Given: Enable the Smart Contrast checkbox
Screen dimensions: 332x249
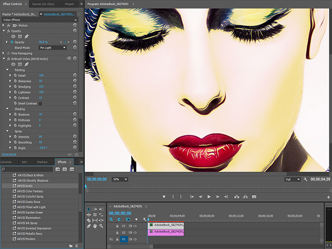Looking at the screenshot, I should pos(40,104).
